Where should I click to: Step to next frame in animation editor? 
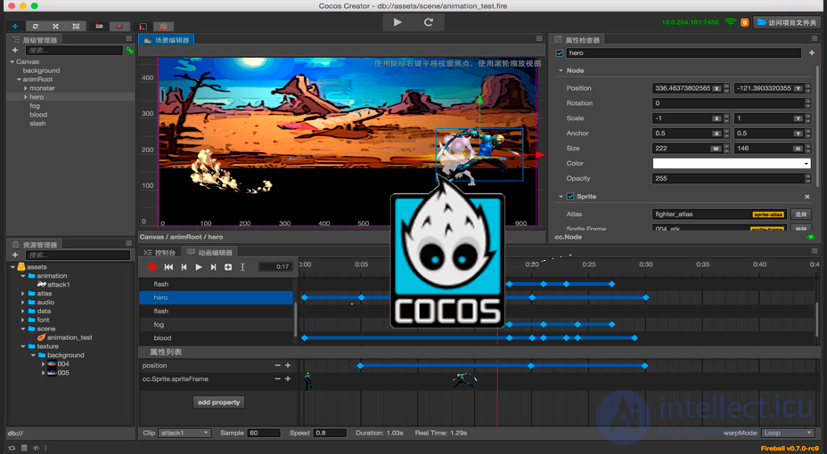[x=213, y=267]
